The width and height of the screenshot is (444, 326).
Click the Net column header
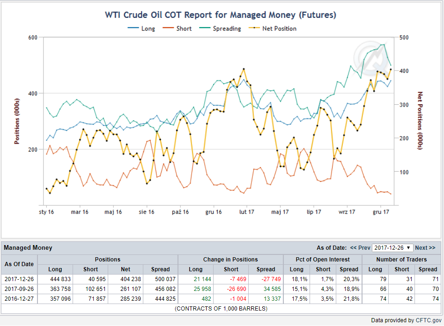(126, 269)
